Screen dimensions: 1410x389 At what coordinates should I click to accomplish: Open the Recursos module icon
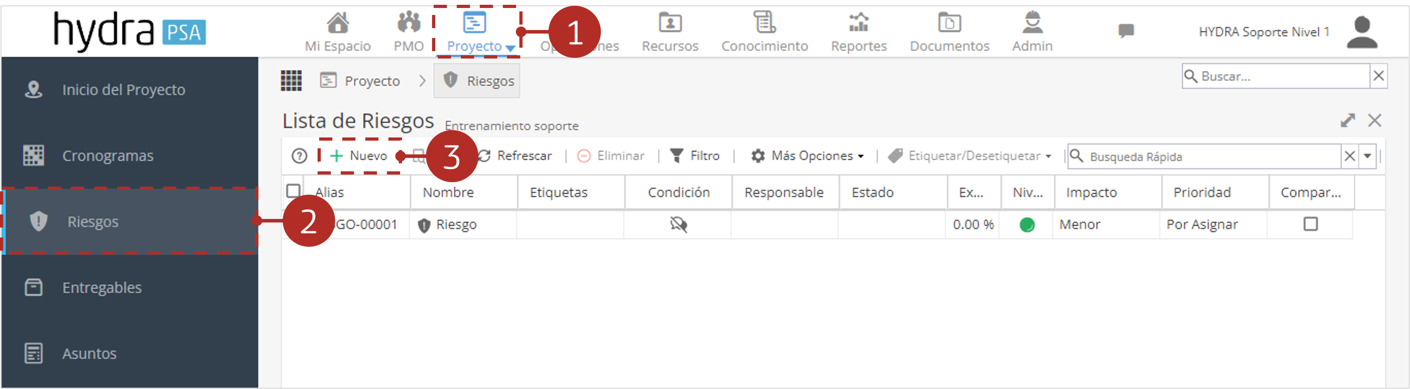click(x=670, y=22)
